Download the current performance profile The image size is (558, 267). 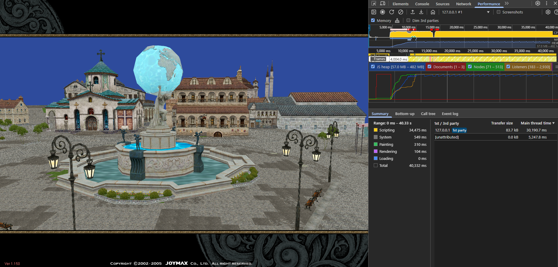[421, 12]
